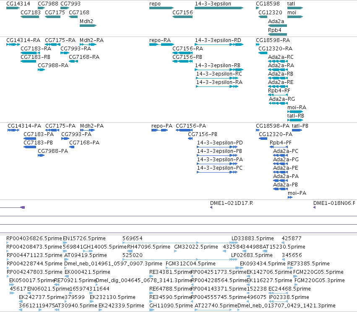Image resolution: width=357 pixels, height=312 pixels.
Task: Open EST GH11090.5prime
Action: point(151,310)
